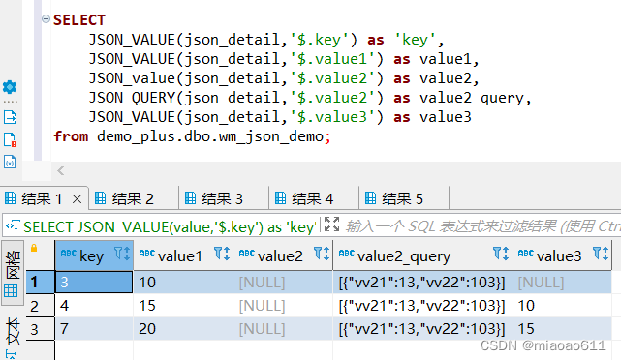Click the value3 column sort/filter icon
The height and width of the screenshot is (360, 621).
[x=601, y=254]
